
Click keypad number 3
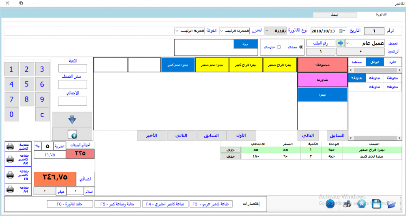tap(42, 69)
